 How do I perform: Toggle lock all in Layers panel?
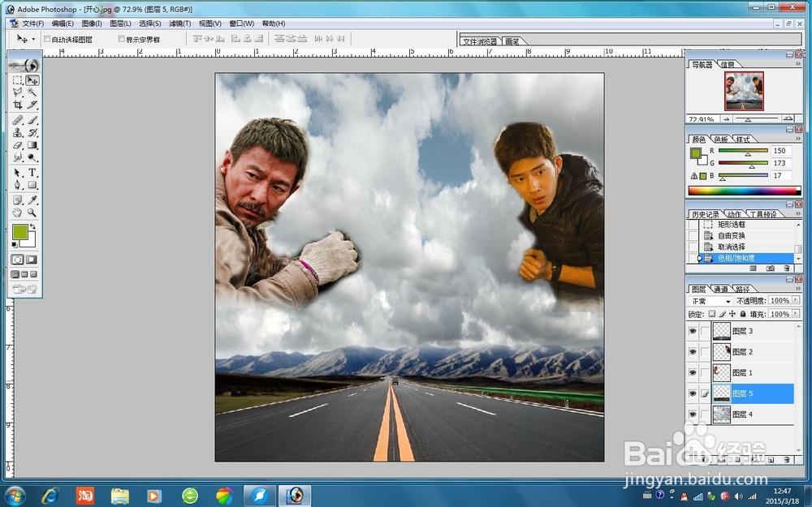[743, 314]
